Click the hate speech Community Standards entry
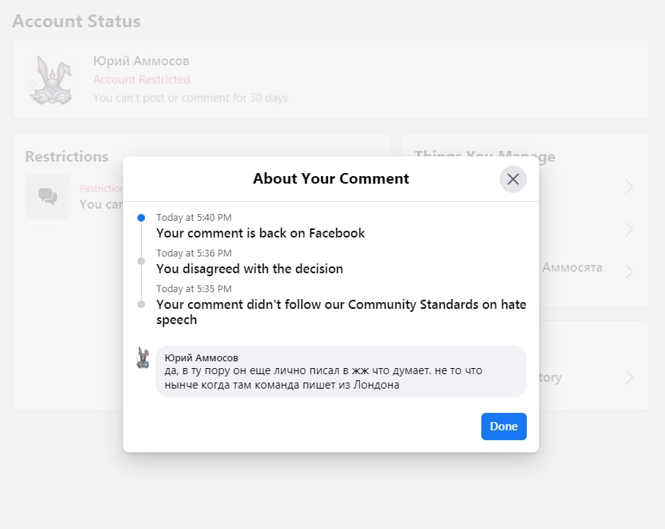 pyautogui.click(x=341, y=312)
